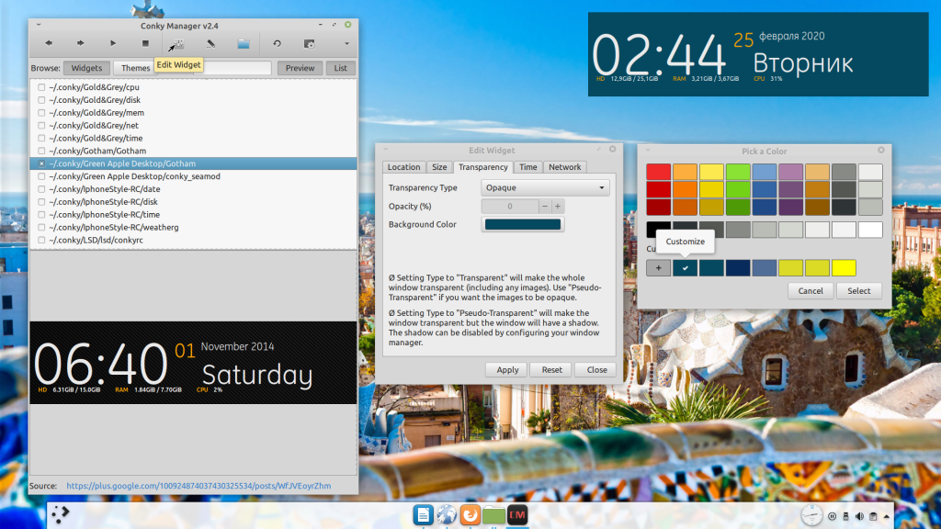The width and height of the screenshot is (941, 529).
Task: Click the Stop widget square icon
Action: click(145, 43)
